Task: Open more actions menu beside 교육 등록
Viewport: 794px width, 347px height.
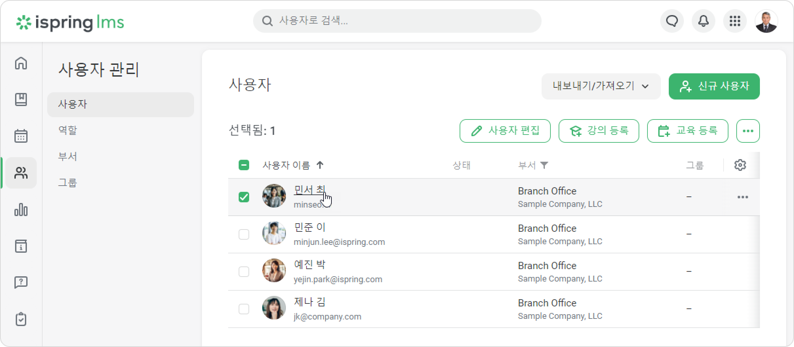Action: click(748, 131)
